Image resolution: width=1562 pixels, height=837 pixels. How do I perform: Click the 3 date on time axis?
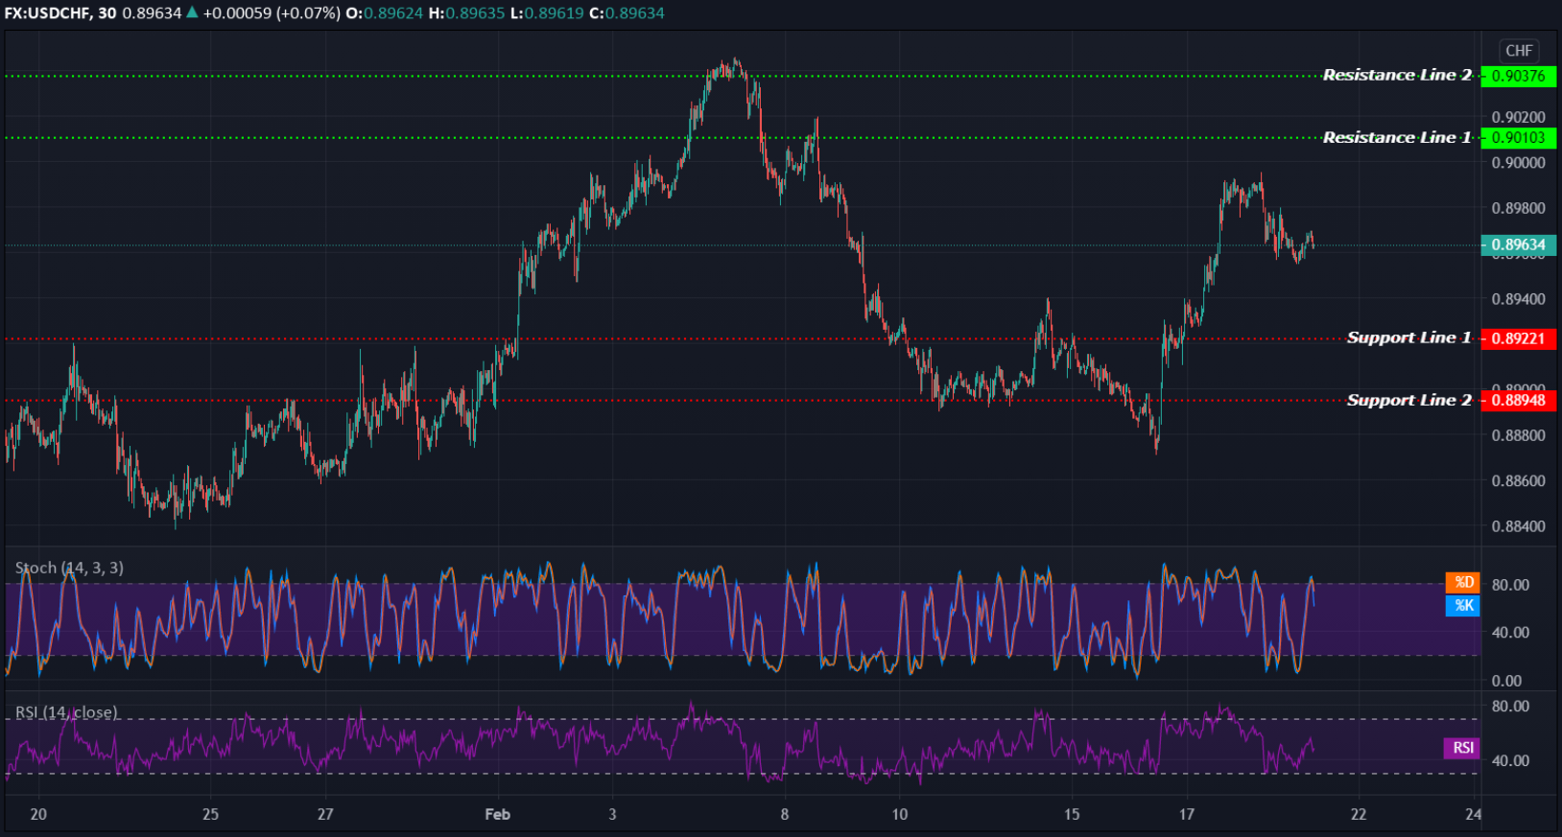tap(612, 814)
